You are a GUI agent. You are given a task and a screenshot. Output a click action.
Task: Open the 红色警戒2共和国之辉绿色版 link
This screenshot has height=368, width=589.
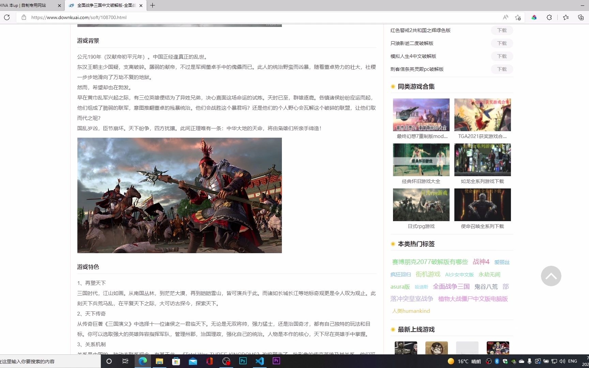420,30
